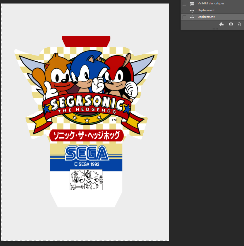Click the History panel bottom resize grip
The width and height of the screenshot is (244, 246).
(x=215, y=29)
